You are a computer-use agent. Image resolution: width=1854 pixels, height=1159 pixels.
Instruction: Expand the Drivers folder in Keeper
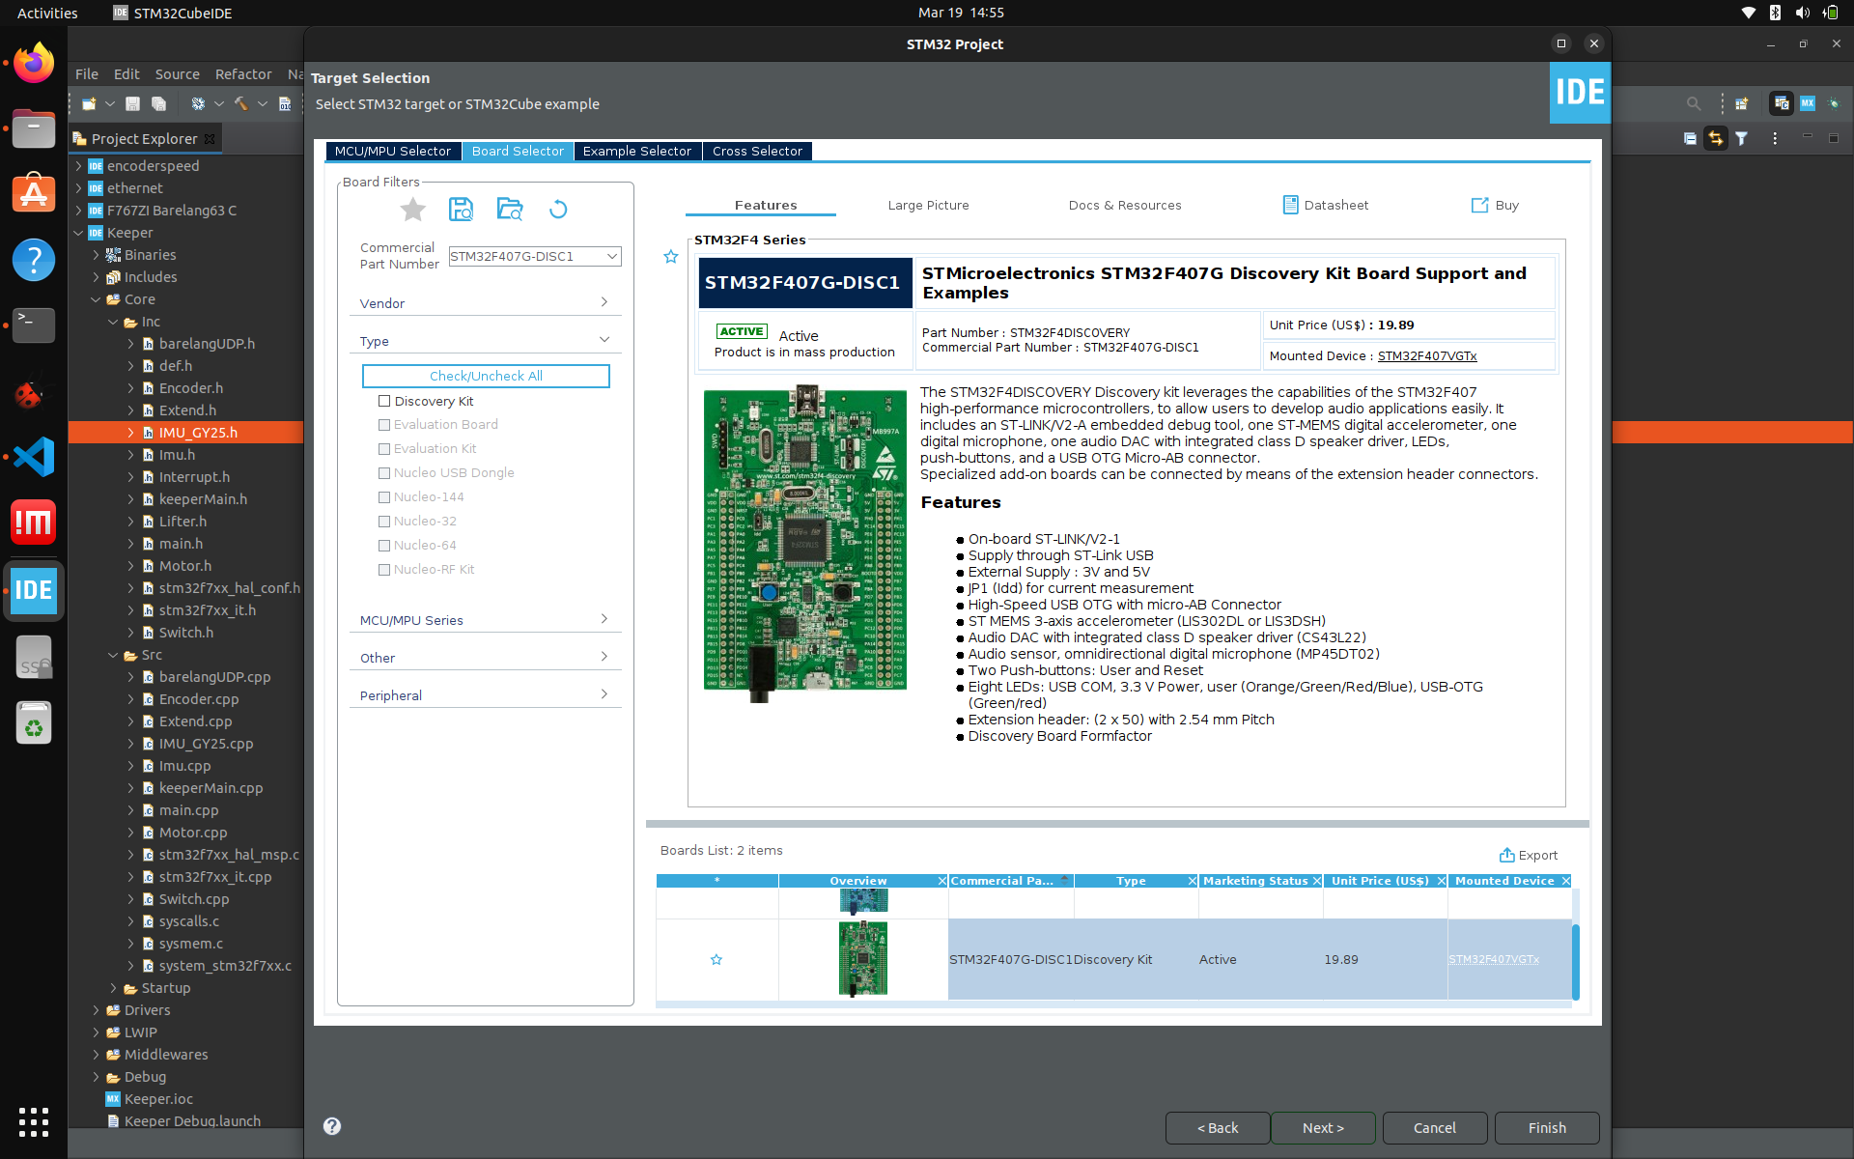pos(96,1010)
